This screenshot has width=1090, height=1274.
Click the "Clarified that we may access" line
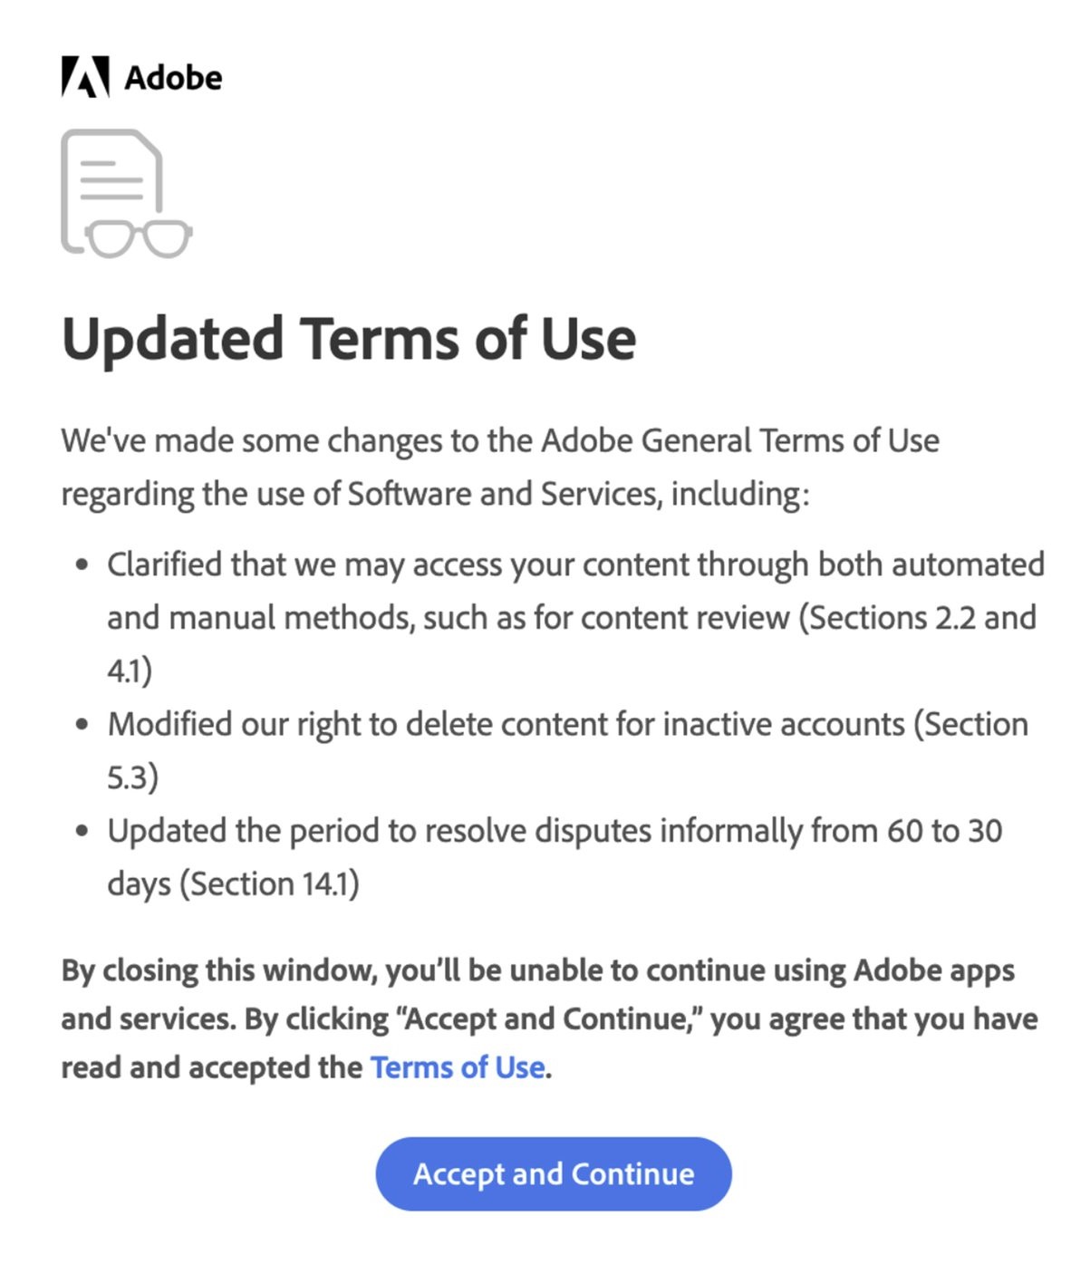[576, 565]
